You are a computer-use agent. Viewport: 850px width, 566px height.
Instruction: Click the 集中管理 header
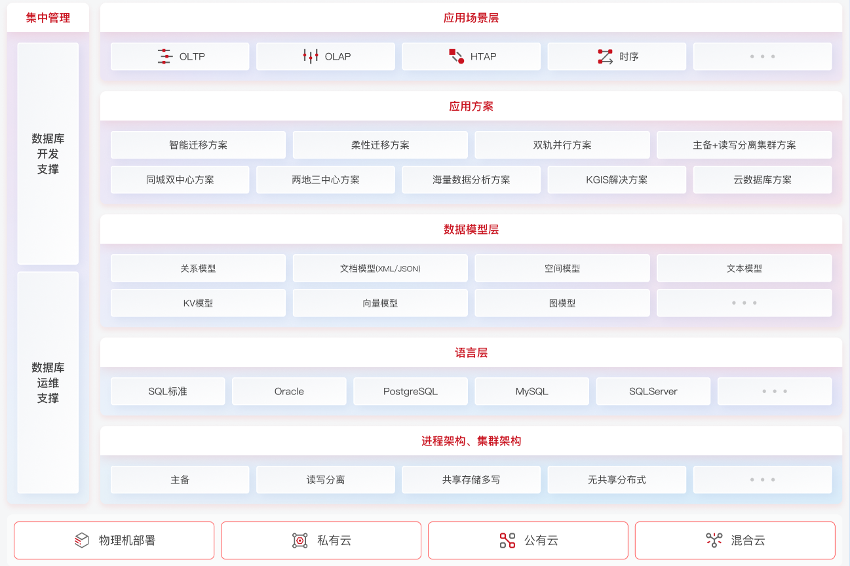pos(48,18)
